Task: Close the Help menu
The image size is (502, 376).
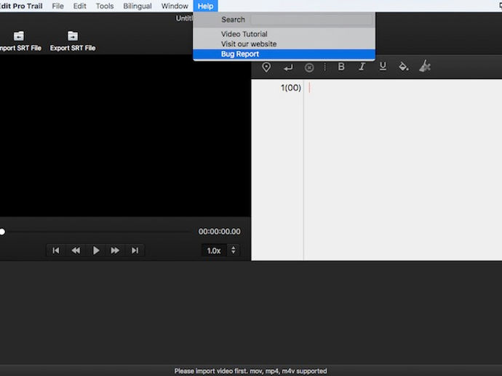Action: click(206, 6)
